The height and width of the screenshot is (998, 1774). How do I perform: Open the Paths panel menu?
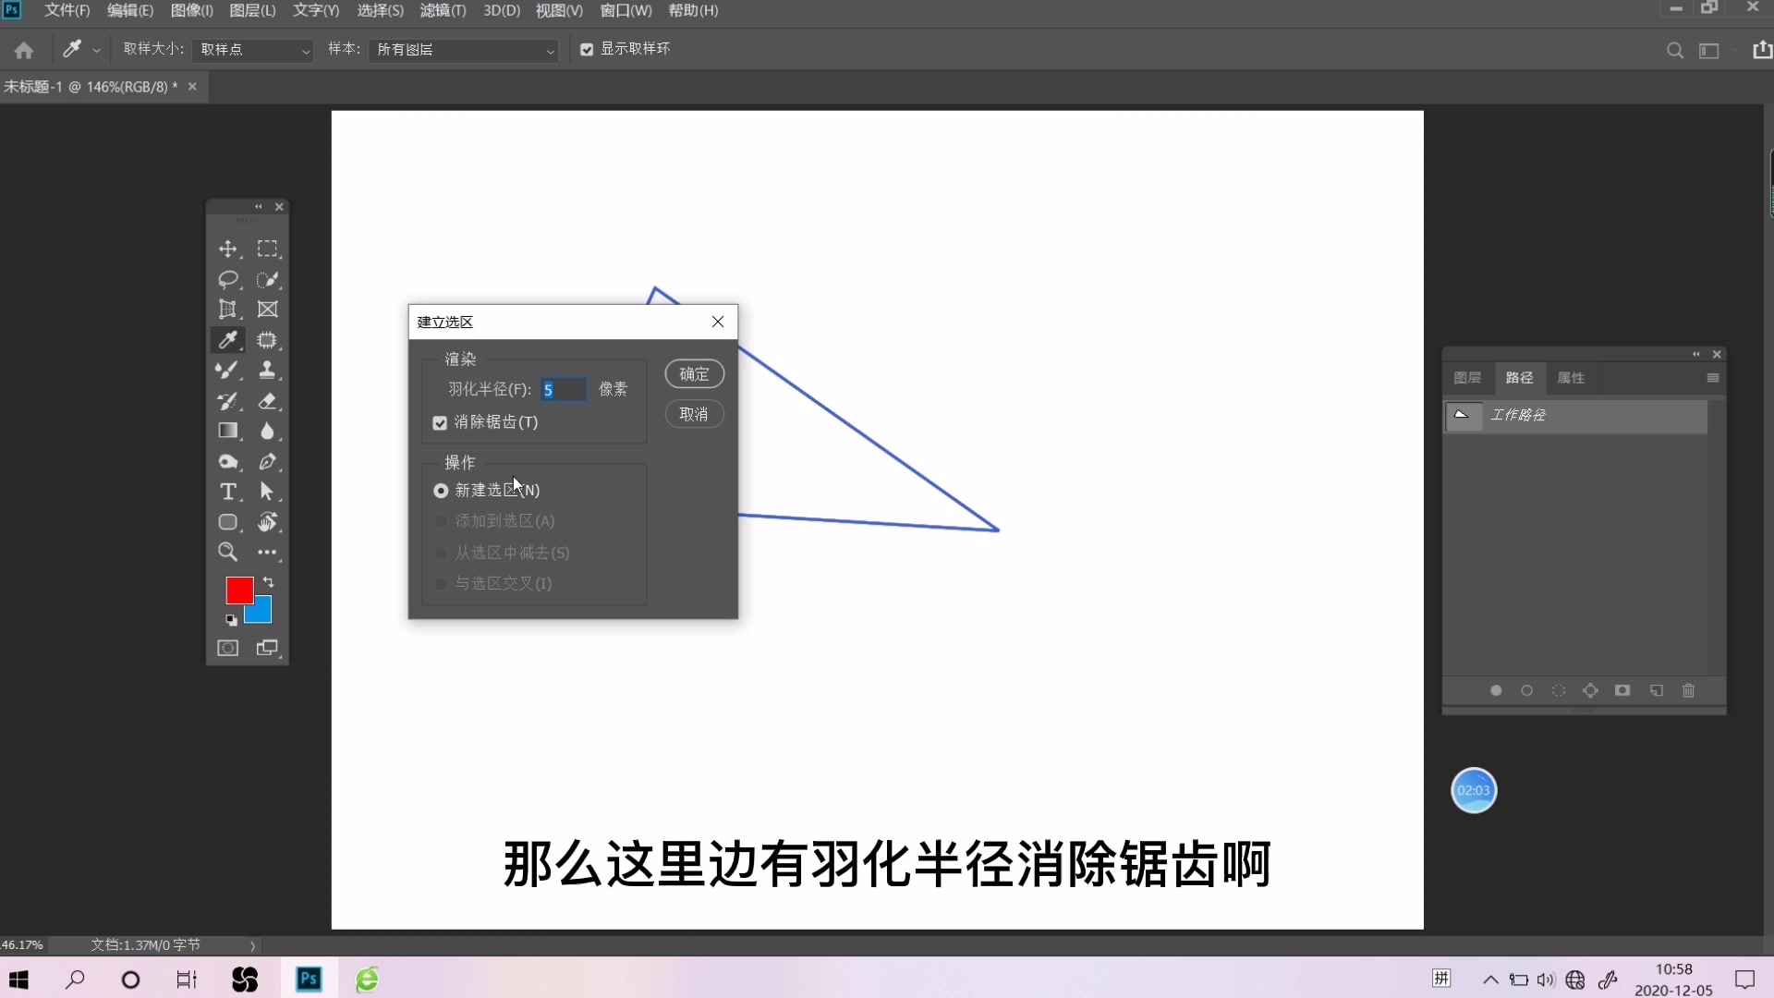tap(1713, 378)
